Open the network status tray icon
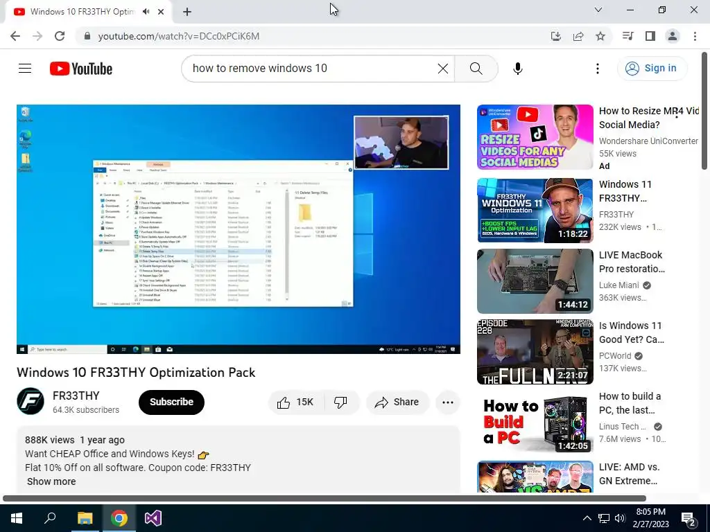 (x=604, y=518)
